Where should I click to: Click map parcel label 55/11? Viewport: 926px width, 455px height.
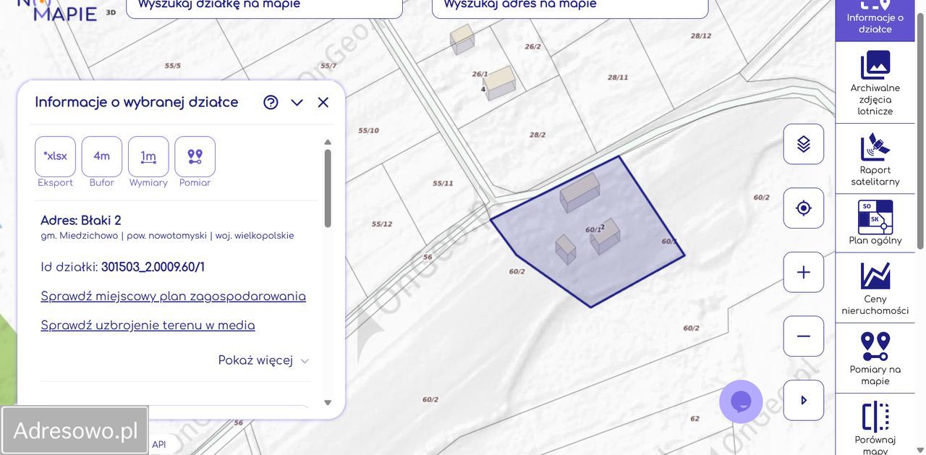443,183
